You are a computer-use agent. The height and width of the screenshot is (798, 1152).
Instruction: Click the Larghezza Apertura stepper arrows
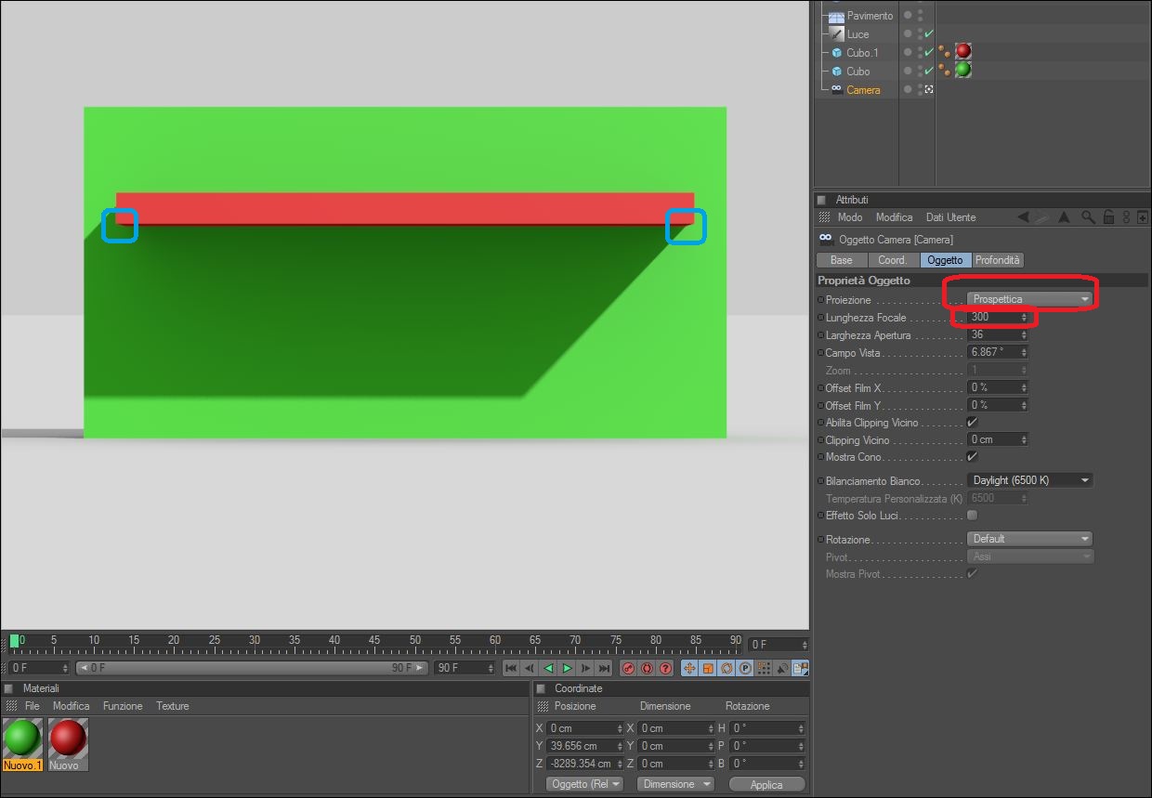(x=1024, y=335)
